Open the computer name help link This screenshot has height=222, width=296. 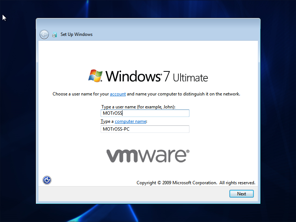(131, 121)
